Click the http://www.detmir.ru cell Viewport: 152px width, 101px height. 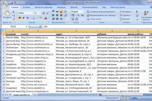(38, 41)
